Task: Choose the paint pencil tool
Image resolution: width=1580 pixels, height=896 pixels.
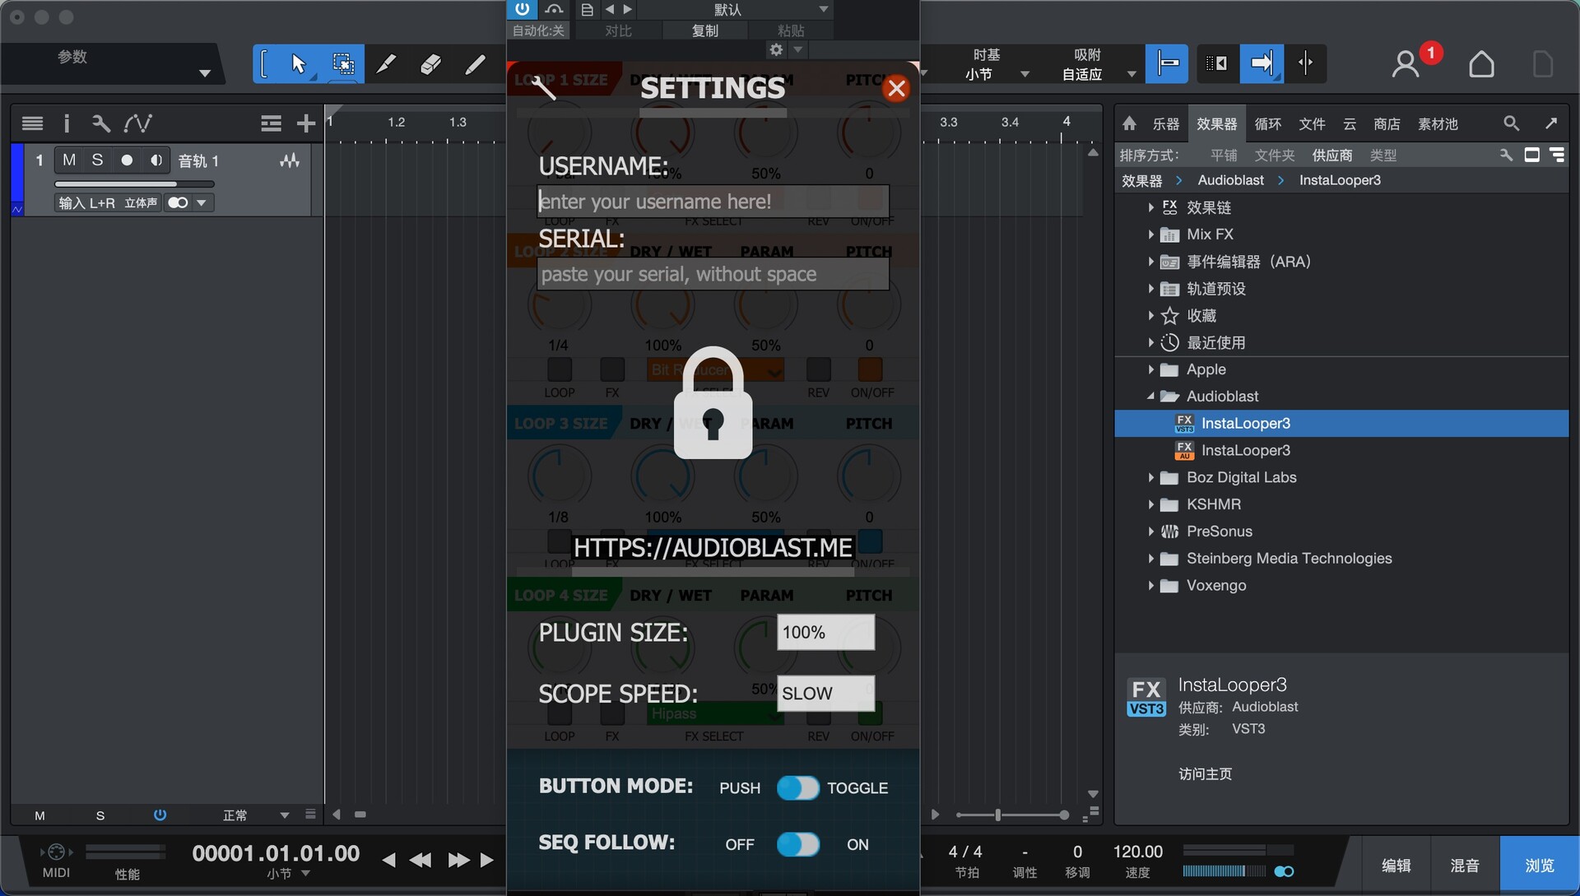Action: click(x=475, y=64)
